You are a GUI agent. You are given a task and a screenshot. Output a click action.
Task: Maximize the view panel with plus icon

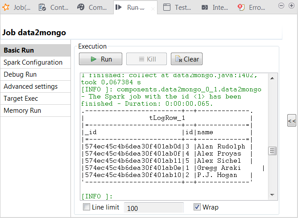290,5
